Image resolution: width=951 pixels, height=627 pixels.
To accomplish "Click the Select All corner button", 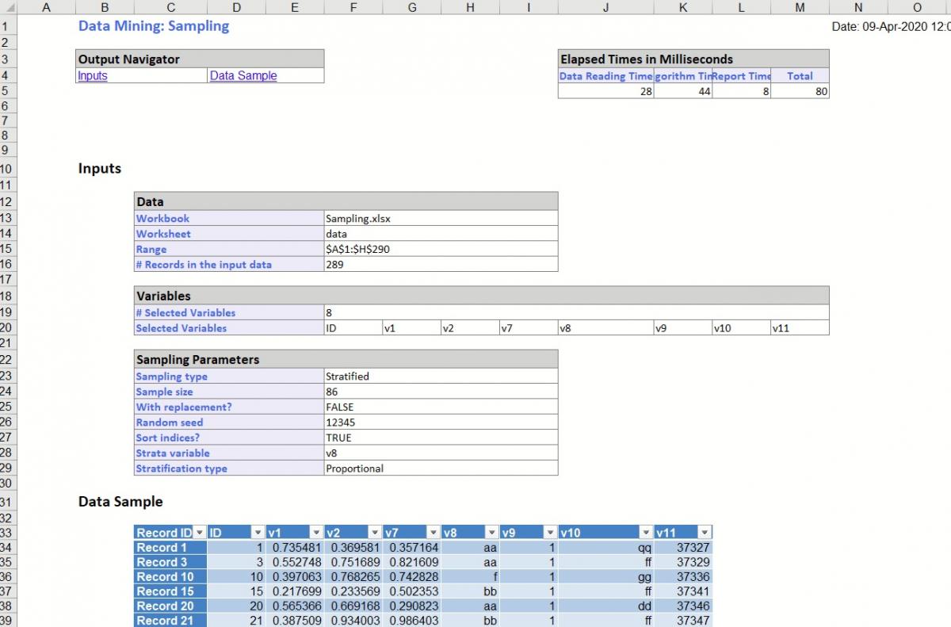I will point(11,7).
